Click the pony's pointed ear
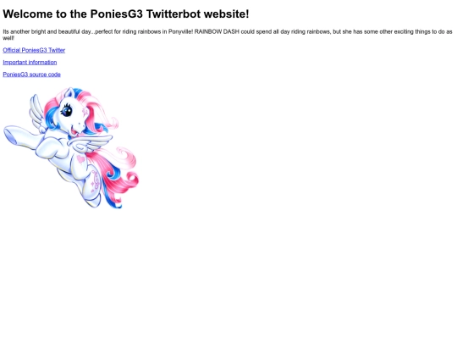 69,92
